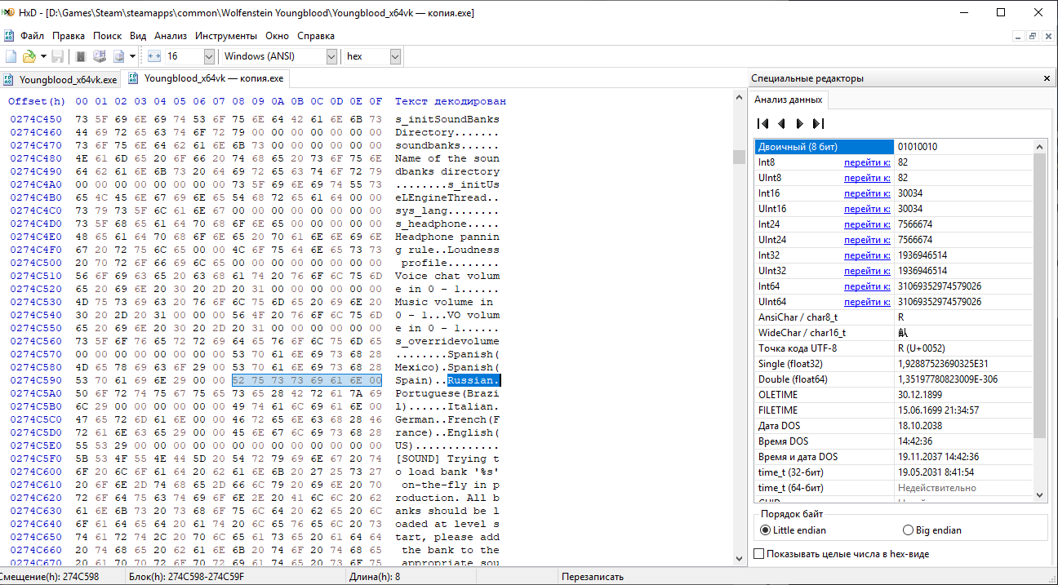Viewport: 1058px width, 585px height.
Task: Select Big endian byte order
Action: click(x=931, y=530)
